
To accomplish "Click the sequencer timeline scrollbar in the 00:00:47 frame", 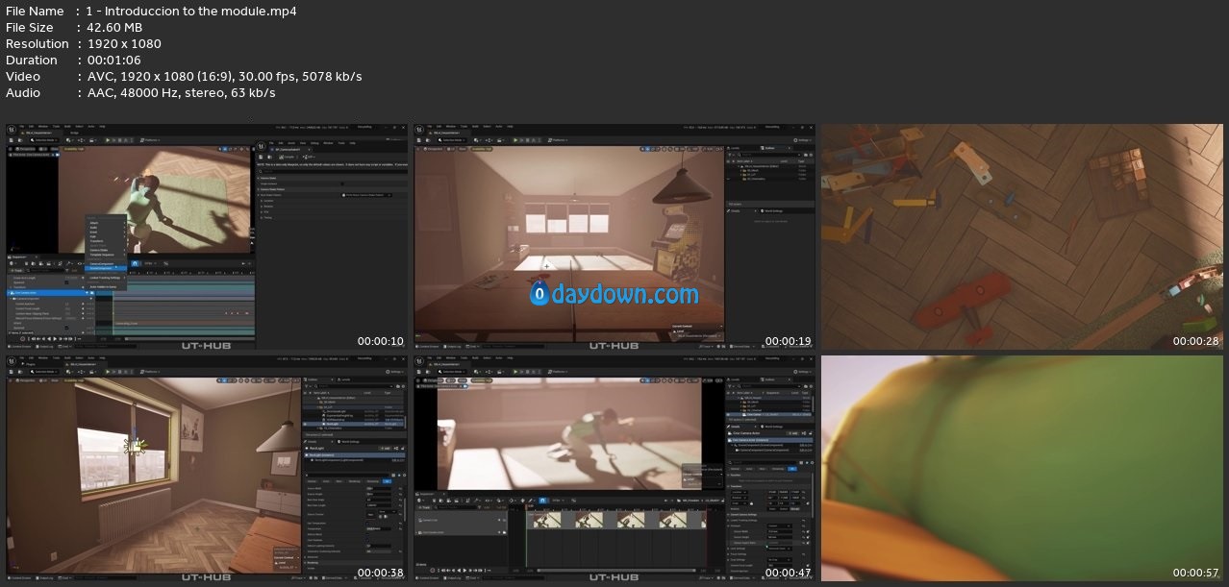I will point(615,571).
